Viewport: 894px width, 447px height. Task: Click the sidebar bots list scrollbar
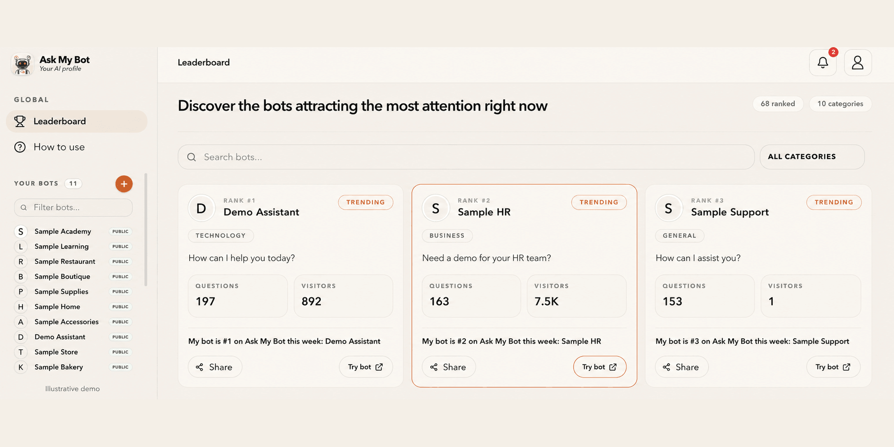point(146,229)
